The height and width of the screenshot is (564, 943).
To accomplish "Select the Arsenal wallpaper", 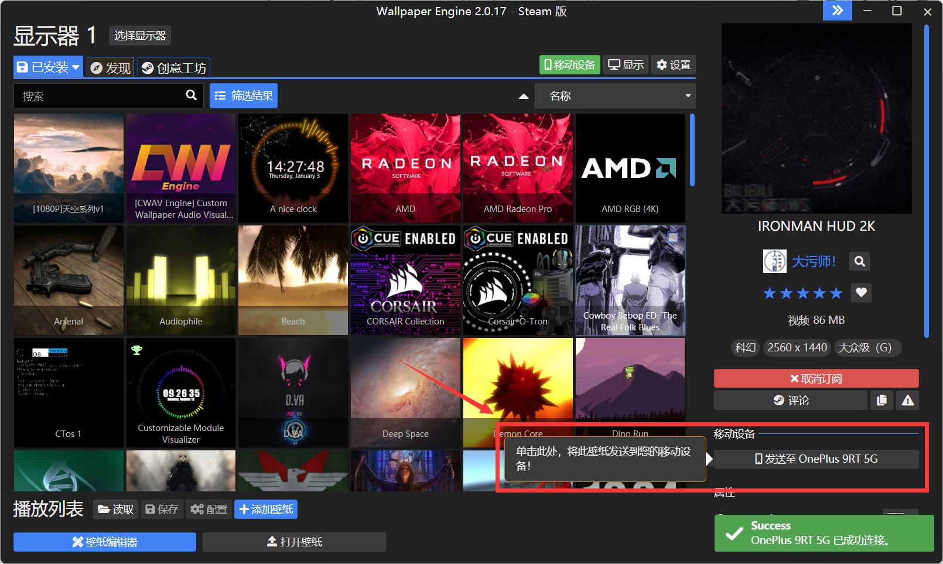I will [x=69, y=281].
